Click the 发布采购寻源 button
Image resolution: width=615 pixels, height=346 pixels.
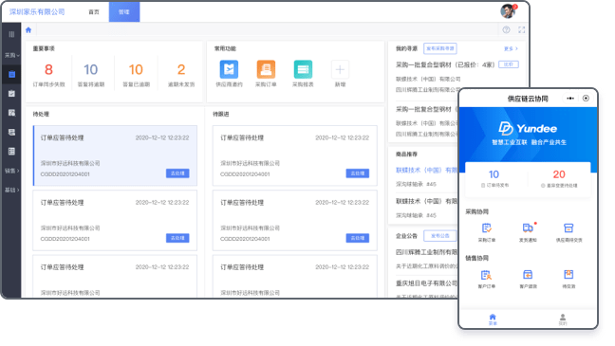(440, 48)
